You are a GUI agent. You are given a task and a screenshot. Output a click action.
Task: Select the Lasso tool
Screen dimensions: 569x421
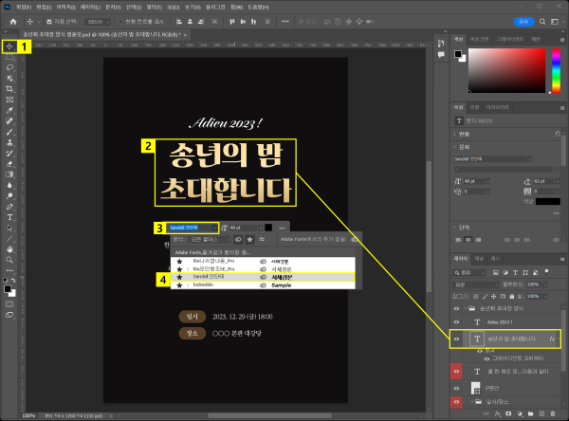coord(10,68)
